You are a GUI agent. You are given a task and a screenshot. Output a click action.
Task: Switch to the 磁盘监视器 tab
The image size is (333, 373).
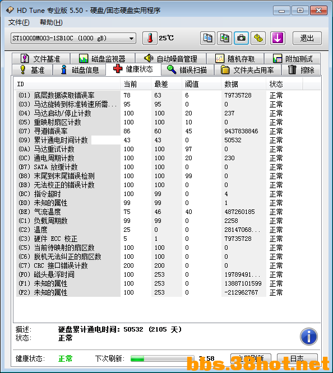[103, 58]
